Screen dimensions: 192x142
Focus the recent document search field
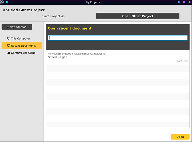[x=118, y=38]
